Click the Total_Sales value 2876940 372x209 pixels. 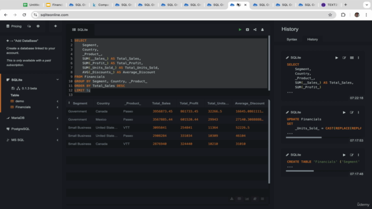tap(159, 144)
